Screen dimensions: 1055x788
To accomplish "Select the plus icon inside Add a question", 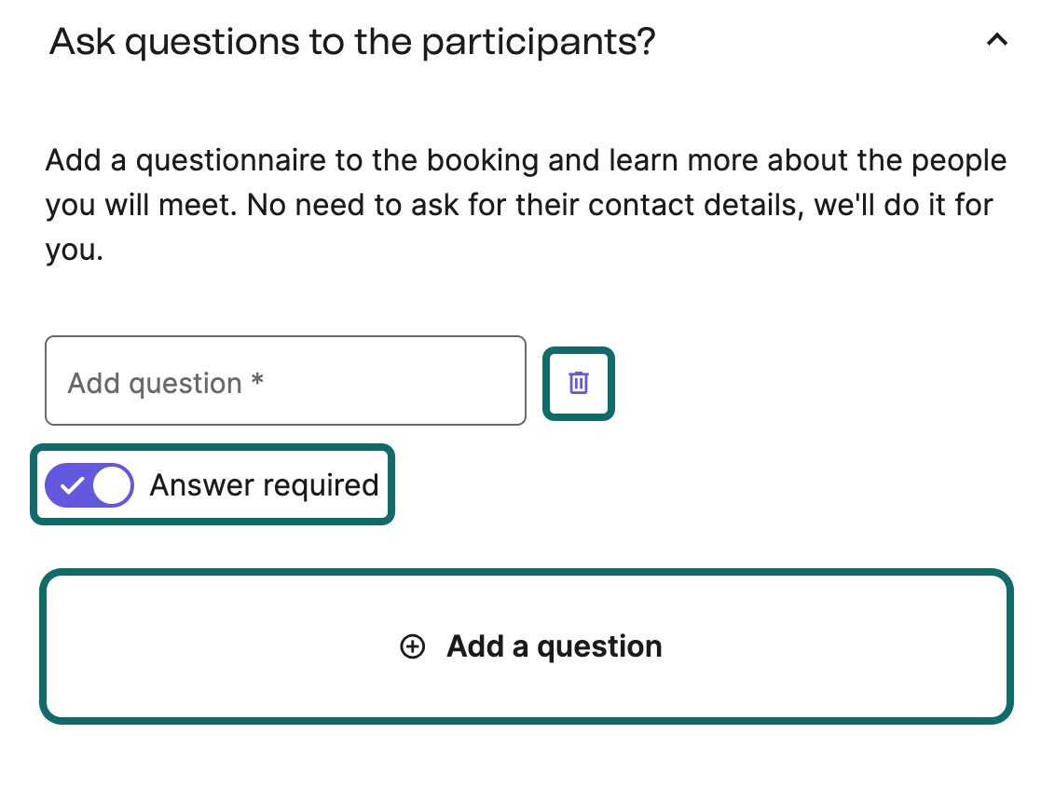I will click(412, 645).
